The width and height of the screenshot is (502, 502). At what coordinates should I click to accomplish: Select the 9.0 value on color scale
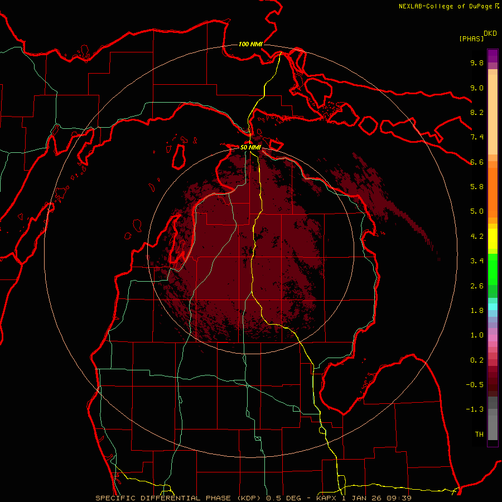click(x=477, y=88)
